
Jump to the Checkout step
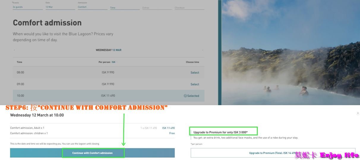point(189,8)
